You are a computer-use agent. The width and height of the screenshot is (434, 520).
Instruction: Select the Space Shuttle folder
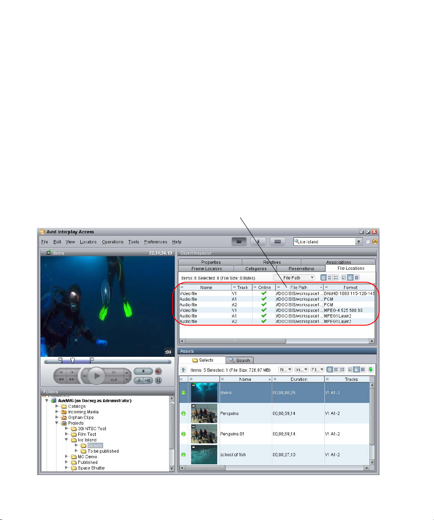click(91, 468)
